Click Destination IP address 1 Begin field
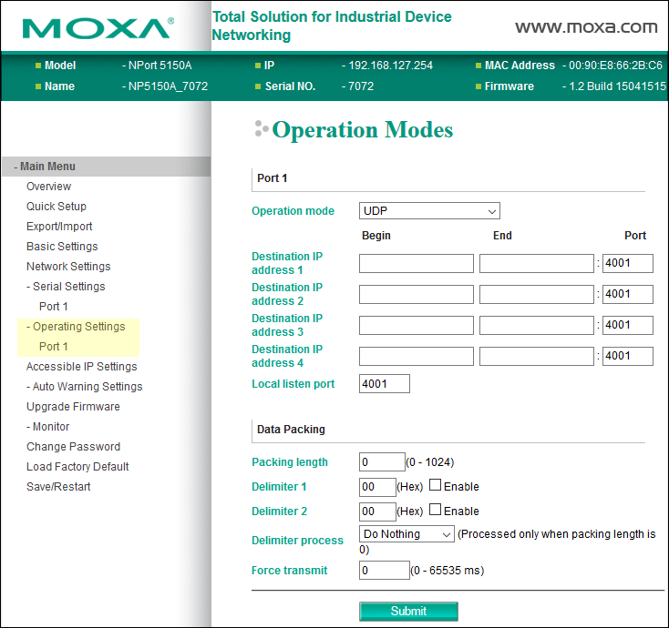The width and height of the screenshot is (669, 628). click(416, 264)
